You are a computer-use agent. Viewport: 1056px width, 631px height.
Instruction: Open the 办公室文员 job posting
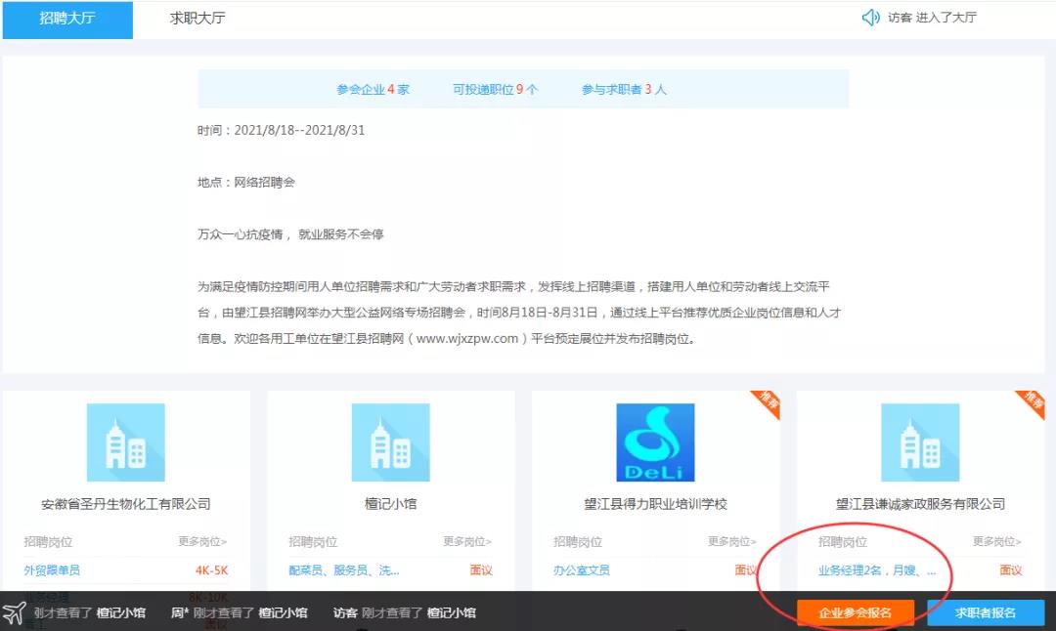tap(581, 570)
